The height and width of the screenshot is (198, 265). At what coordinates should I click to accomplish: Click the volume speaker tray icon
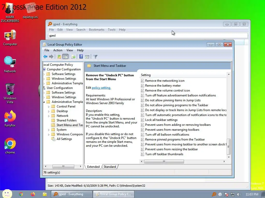point(239,194)
